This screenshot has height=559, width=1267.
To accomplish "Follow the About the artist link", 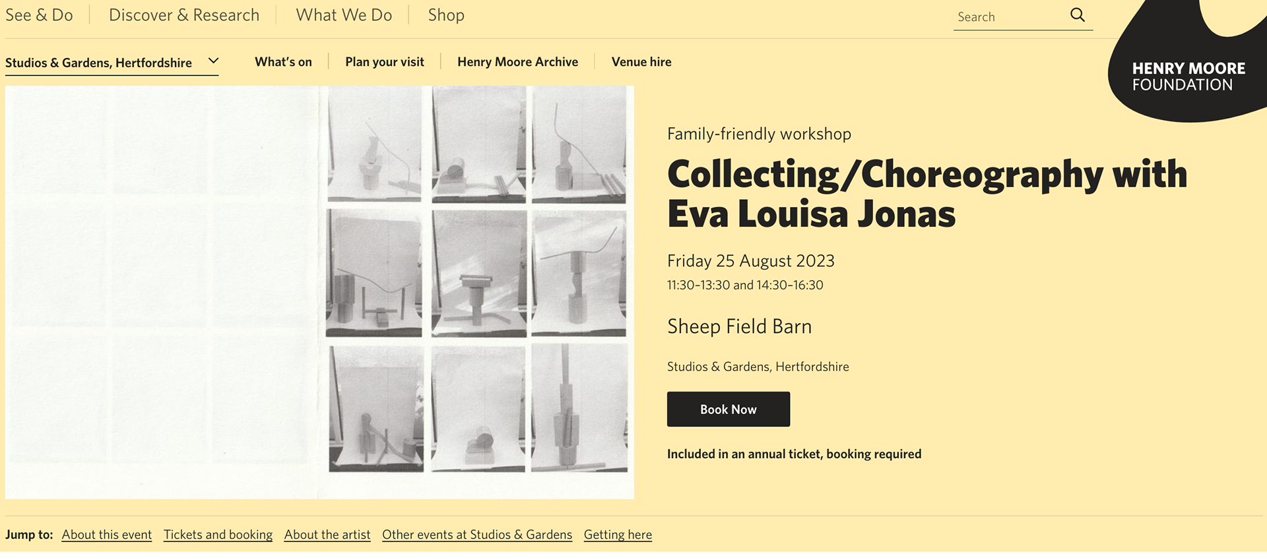I will (x=327, y=535).
